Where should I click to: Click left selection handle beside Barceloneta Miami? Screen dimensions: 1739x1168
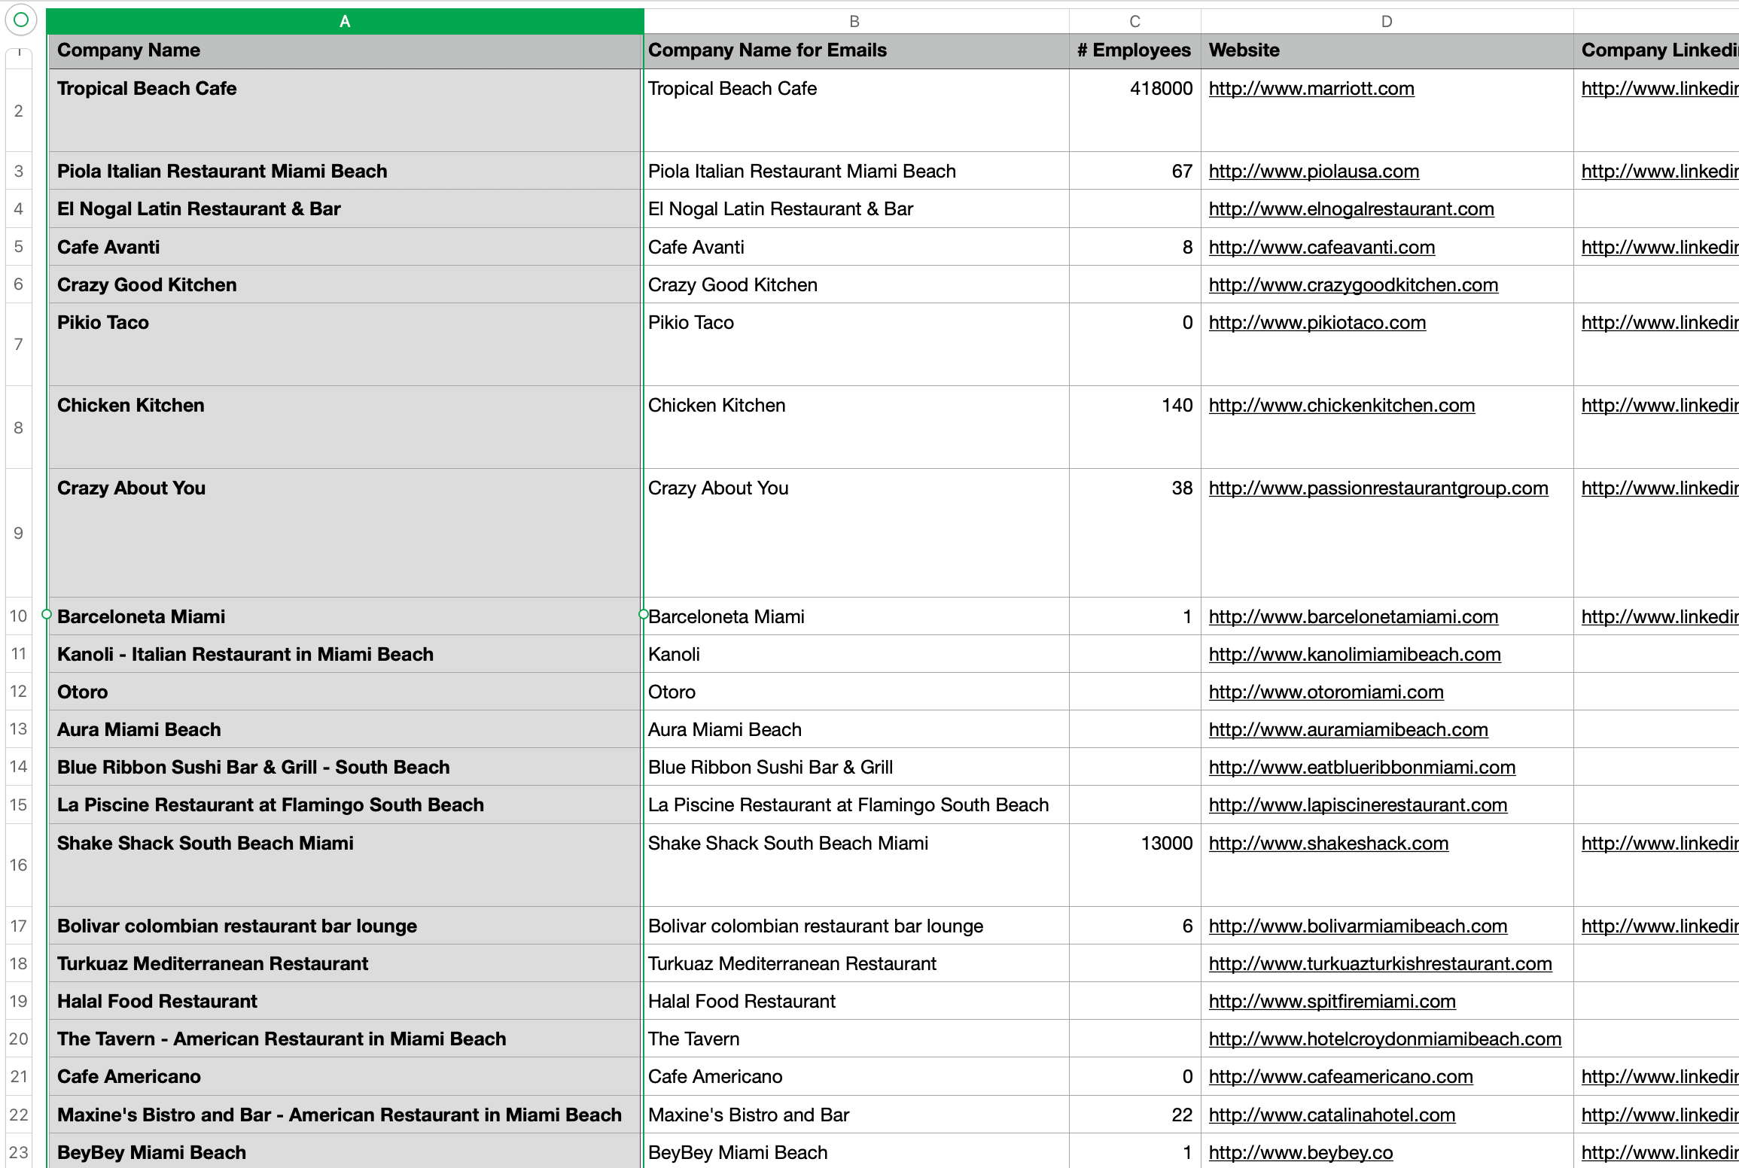point(47,615)
